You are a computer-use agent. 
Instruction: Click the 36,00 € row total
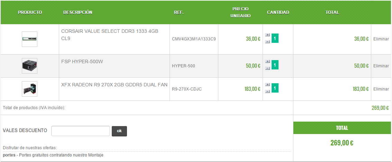pyautogui.click(x=361, y=39)
